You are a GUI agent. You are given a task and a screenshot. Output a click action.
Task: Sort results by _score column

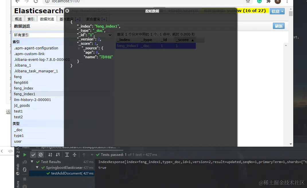tap(184, 40)
